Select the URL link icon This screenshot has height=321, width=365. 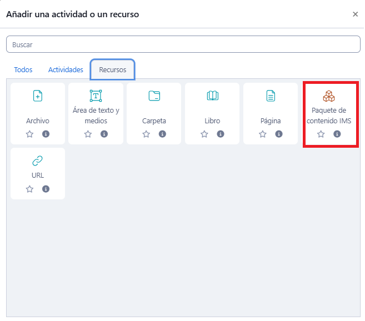tap(38, 161)
